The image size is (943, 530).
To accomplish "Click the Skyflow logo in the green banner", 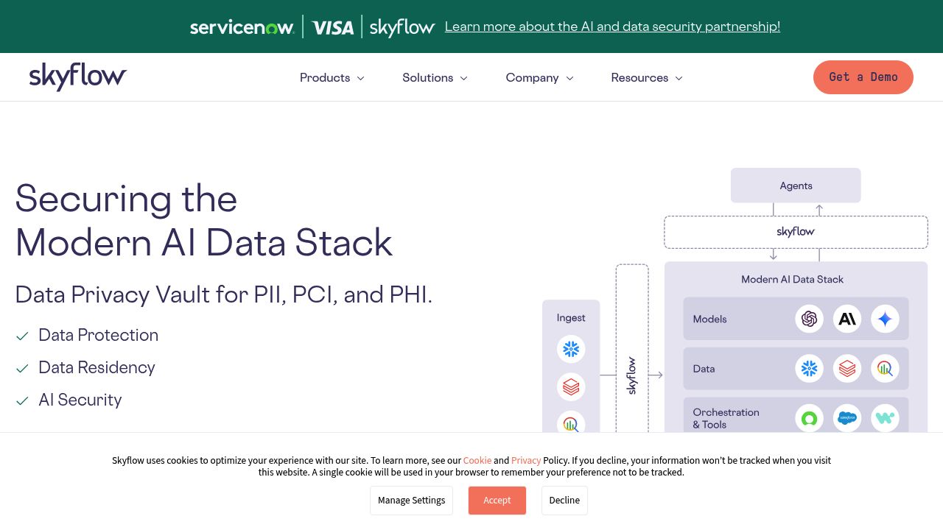I will [x=402, y=27].
